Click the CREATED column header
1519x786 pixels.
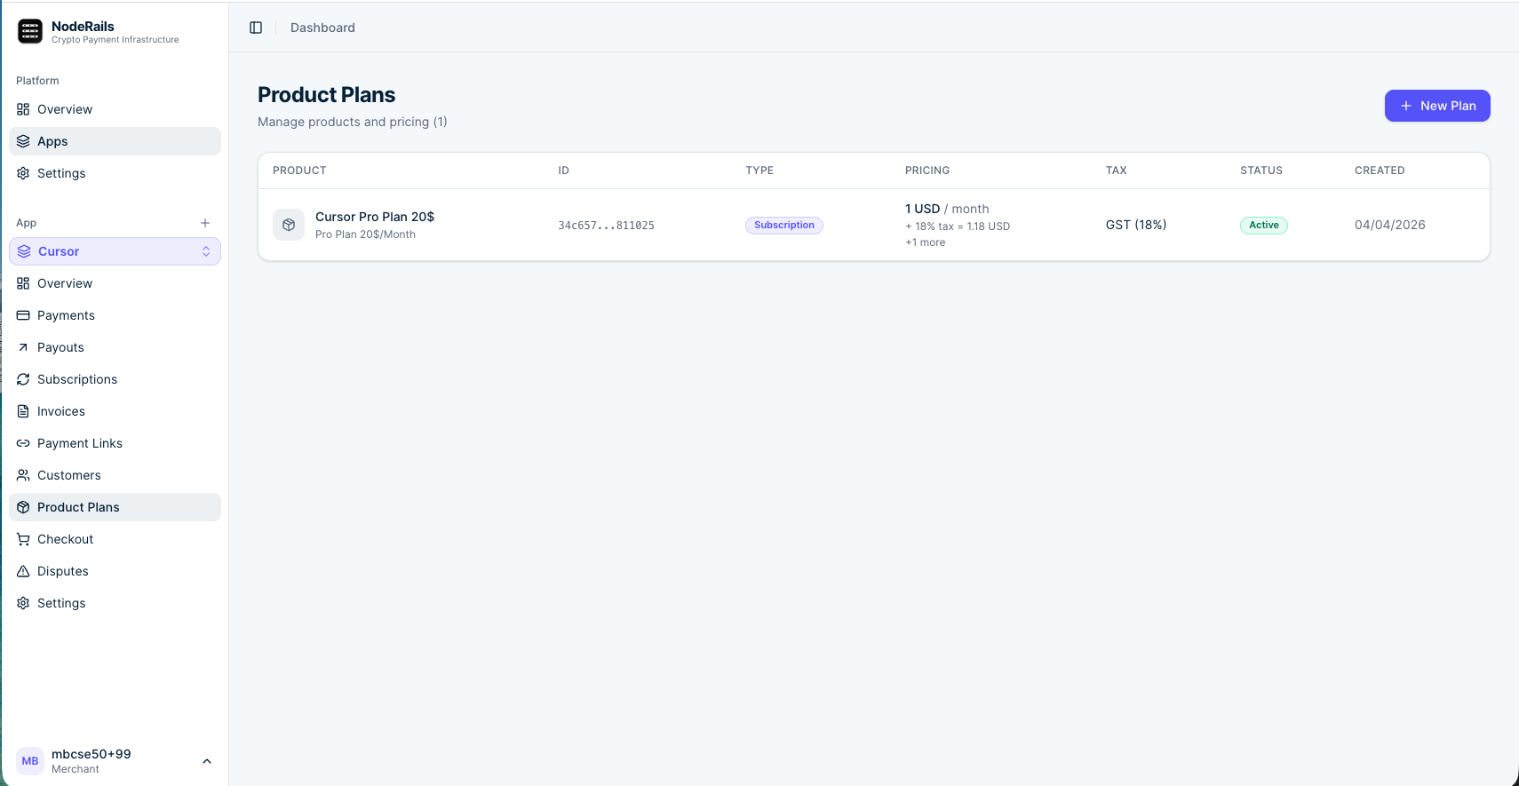[x=1380, y=171]
